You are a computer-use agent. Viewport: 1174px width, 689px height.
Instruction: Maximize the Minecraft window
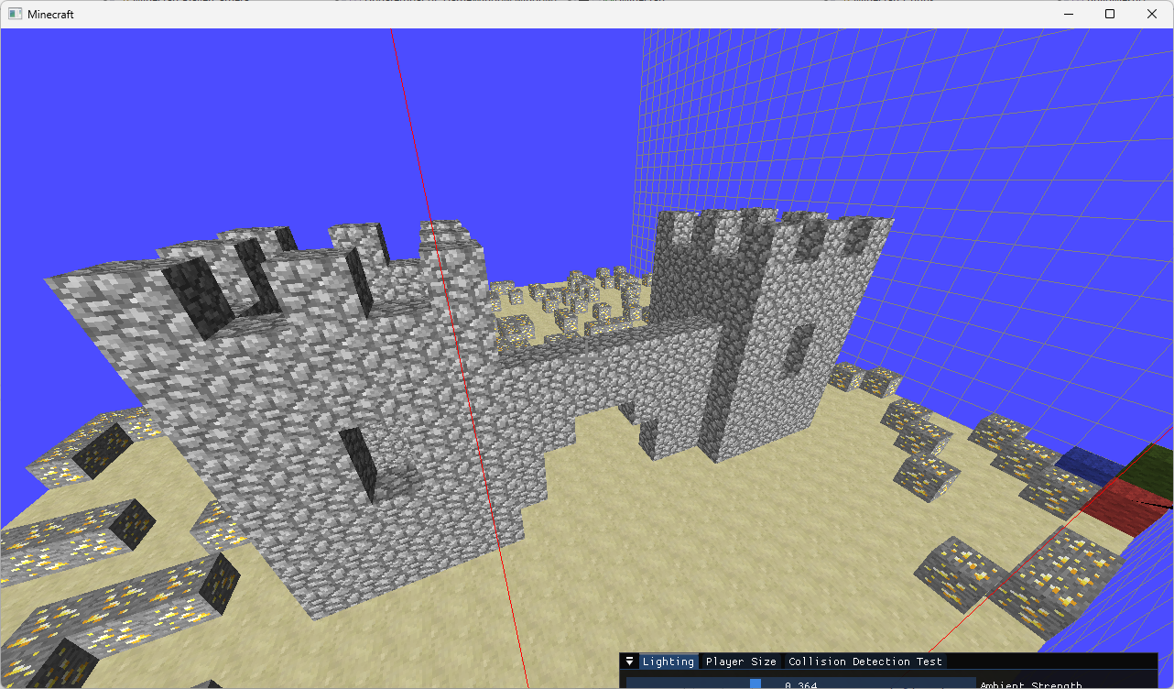click(1110, 15)
